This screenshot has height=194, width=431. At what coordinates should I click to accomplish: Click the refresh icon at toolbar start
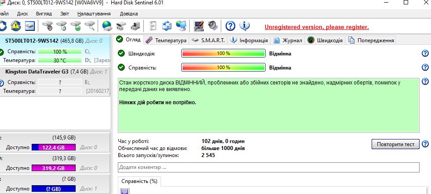click(3, 26)
